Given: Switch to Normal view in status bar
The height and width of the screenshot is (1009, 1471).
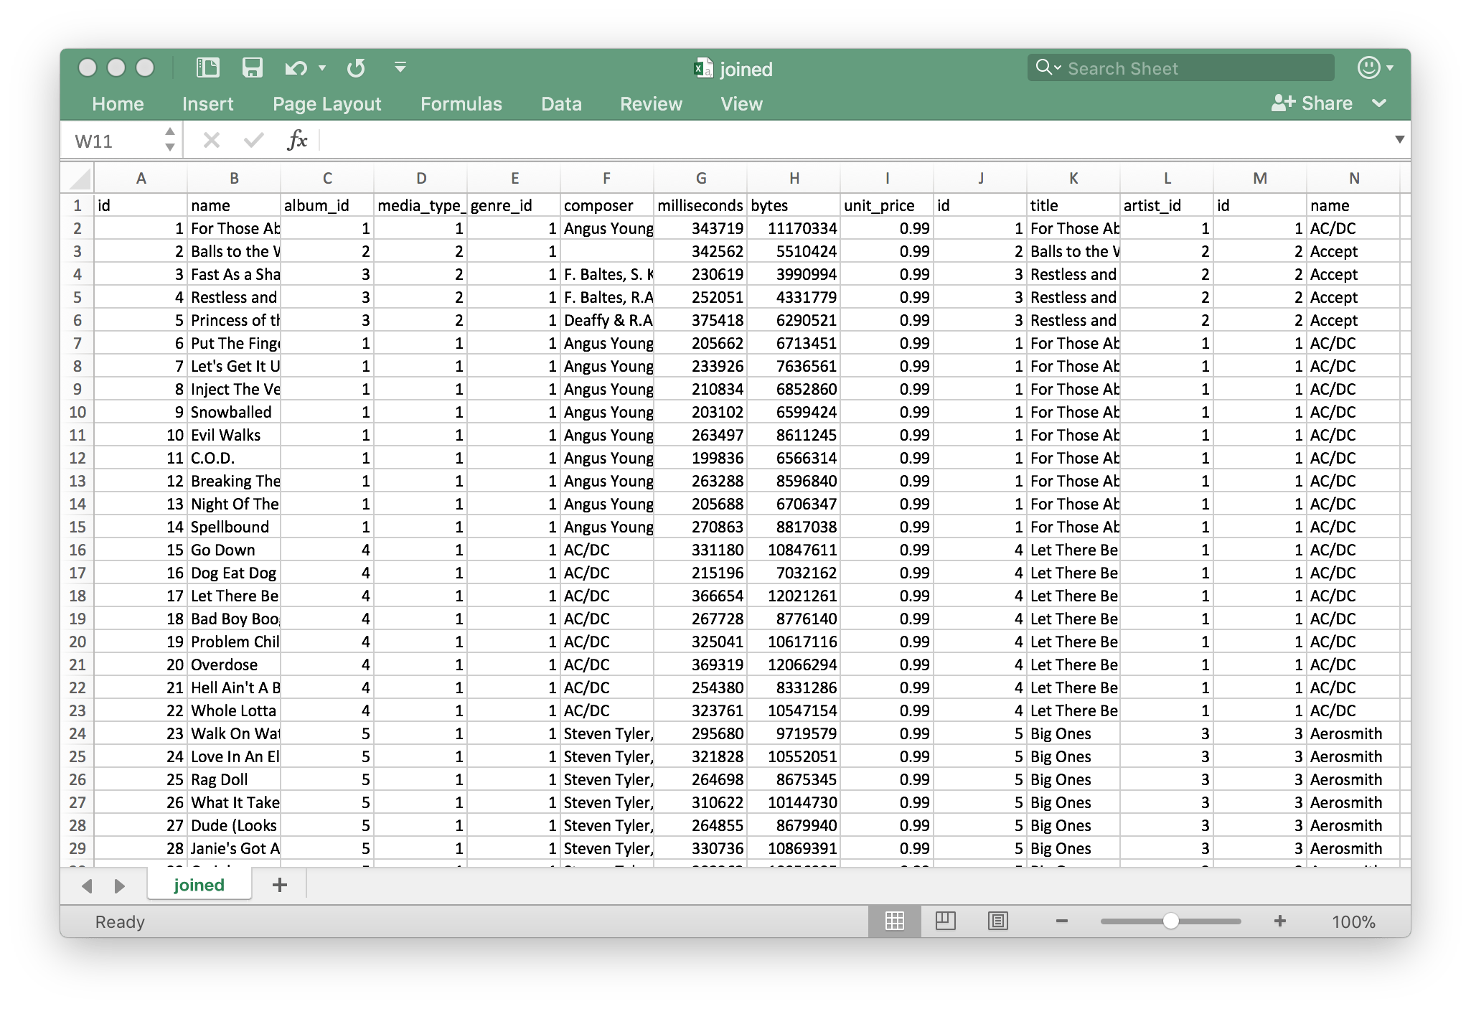Looking at the screenshot, I should coord(895,921).
